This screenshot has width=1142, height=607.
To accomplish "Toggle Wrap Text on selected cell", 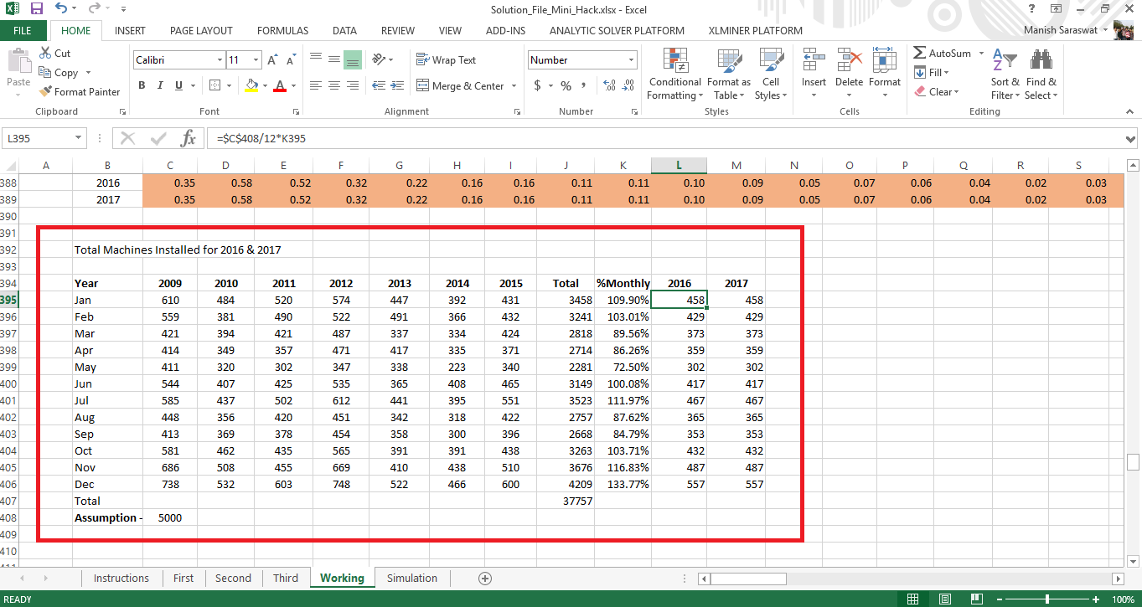I will point(446,60).
